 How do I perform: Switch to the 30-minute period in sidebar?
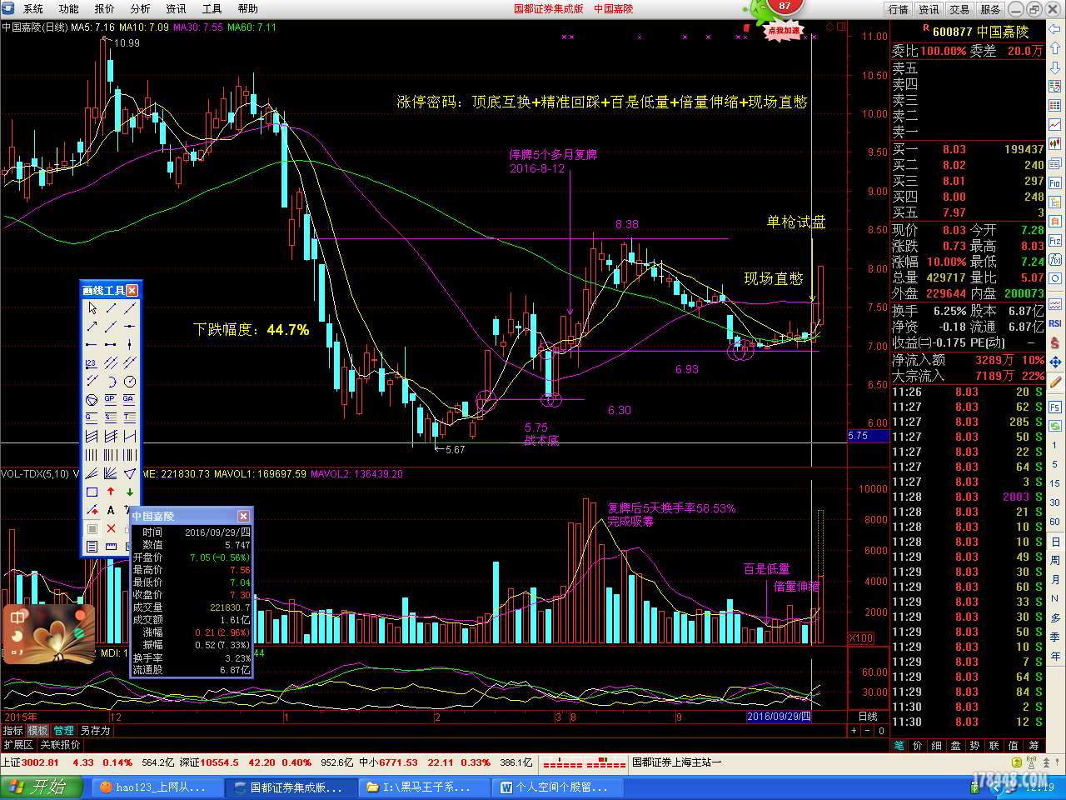coord(1055,502)
